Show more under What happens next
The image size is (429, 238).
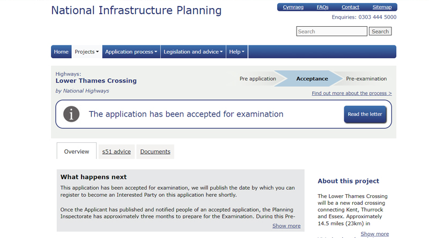(x=286, y=226)
